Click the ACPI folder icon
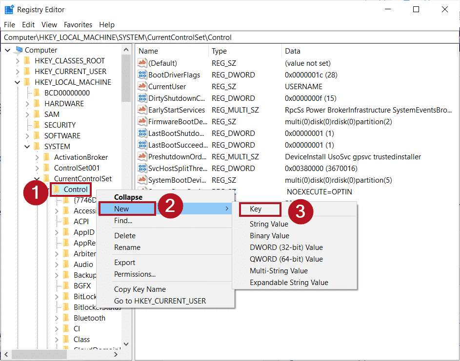Screen dimensions: 460x361 (66, 222)
